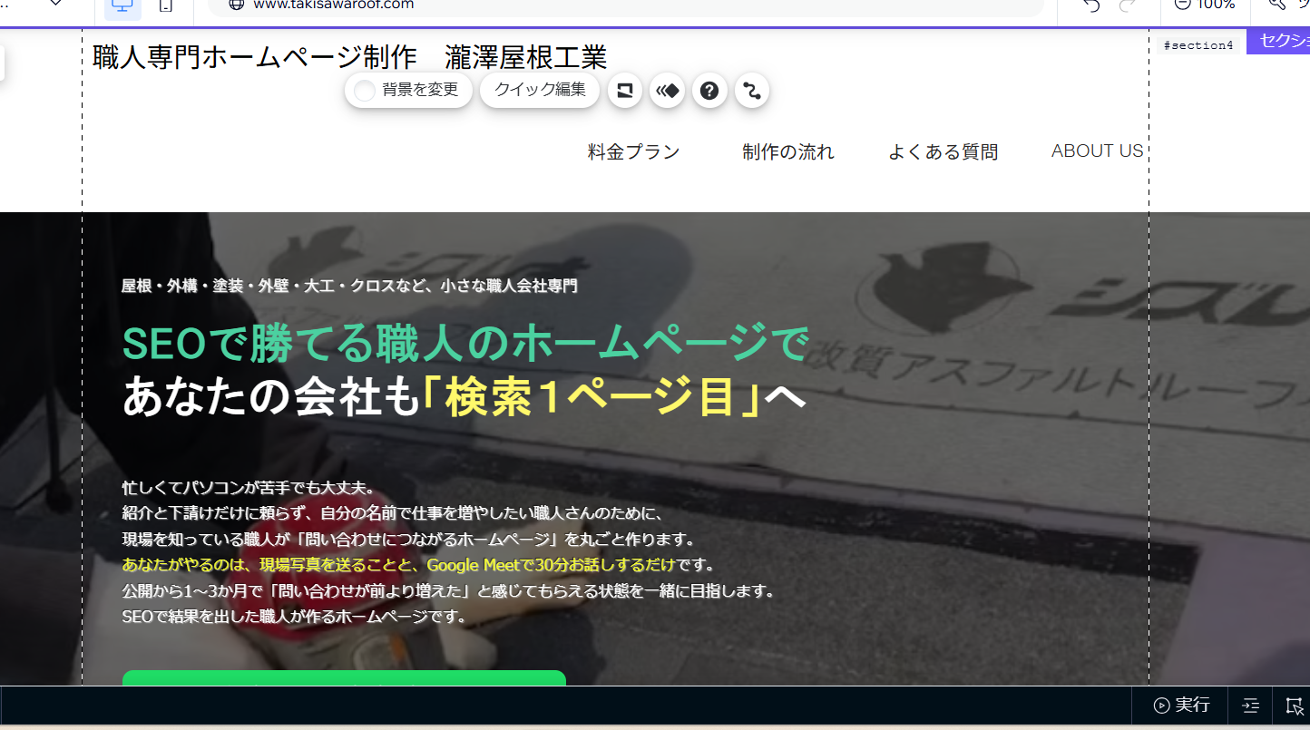Open the animation diamond icon
The image size is (1310, 730).
(667, 91)
